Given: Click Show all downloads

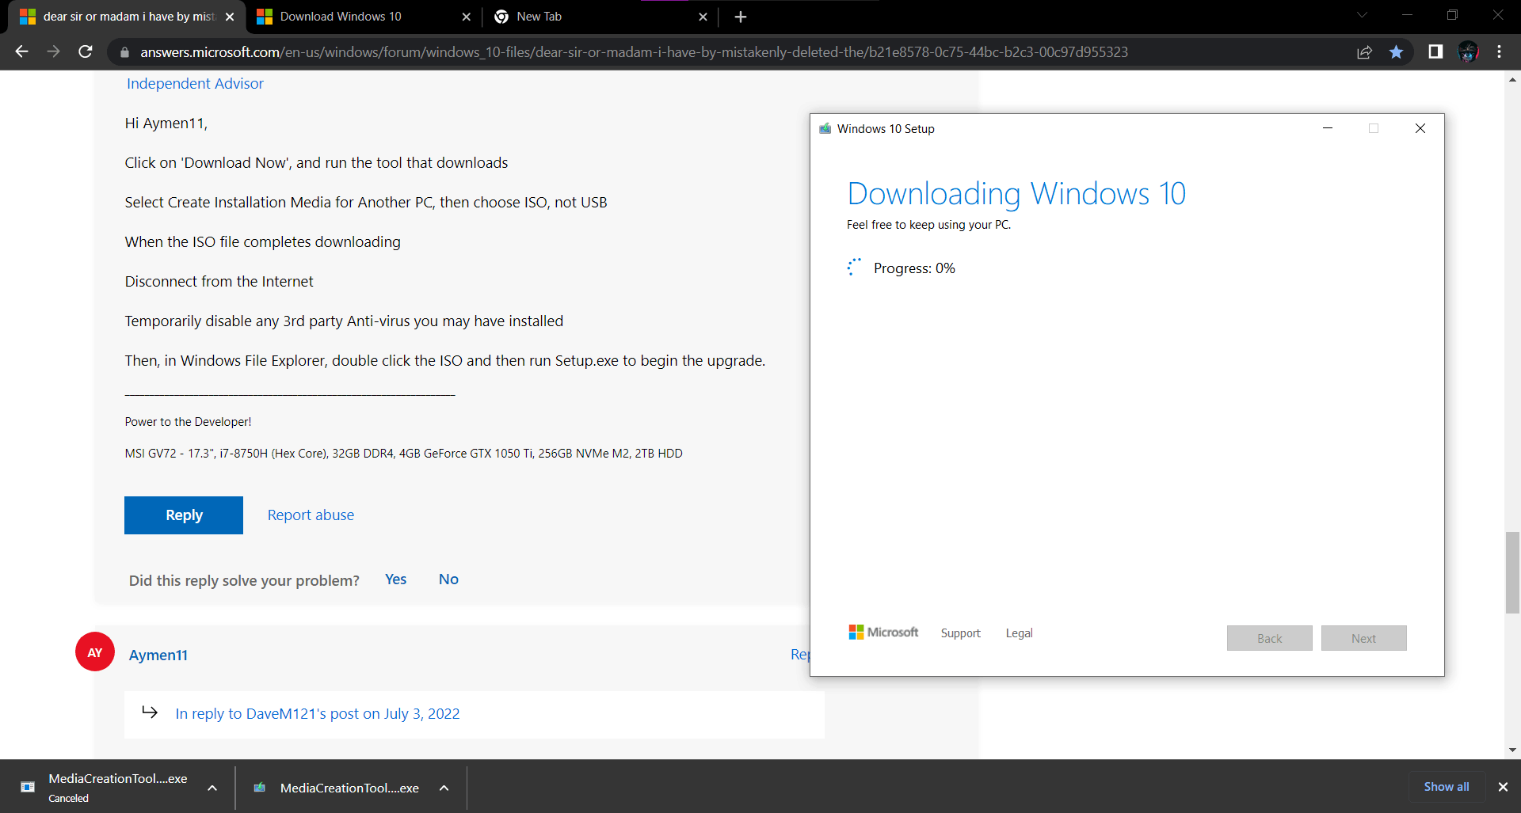Looking at the screenshot, I should [x=1446, y=787].
